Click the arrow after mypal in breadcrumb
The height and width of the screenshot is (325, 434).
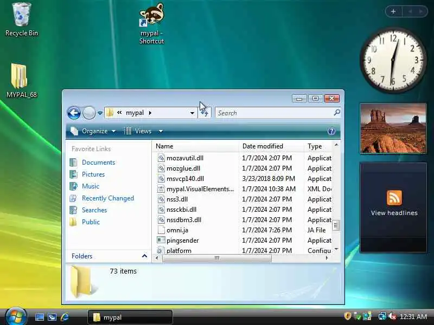click(x=150, y=113)
